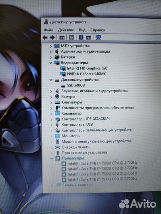
Task: Click the monitor icon next to Компьютер
Action: pyautogui.click(x=57, y=113)
